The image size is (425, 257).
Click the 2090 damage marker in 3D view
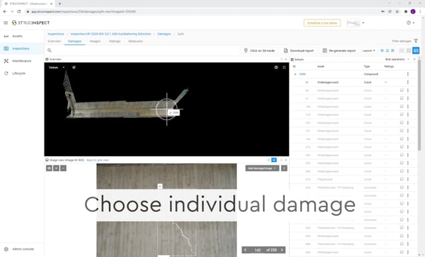(x=174, y=112)
